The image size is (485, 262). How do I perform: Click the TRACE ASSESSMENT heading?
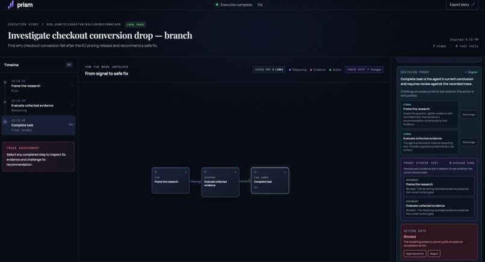coord(23,148)
